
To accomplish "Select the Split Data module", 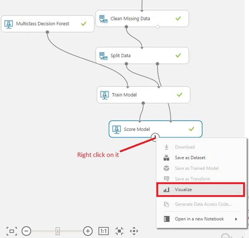I will [142, 56].
